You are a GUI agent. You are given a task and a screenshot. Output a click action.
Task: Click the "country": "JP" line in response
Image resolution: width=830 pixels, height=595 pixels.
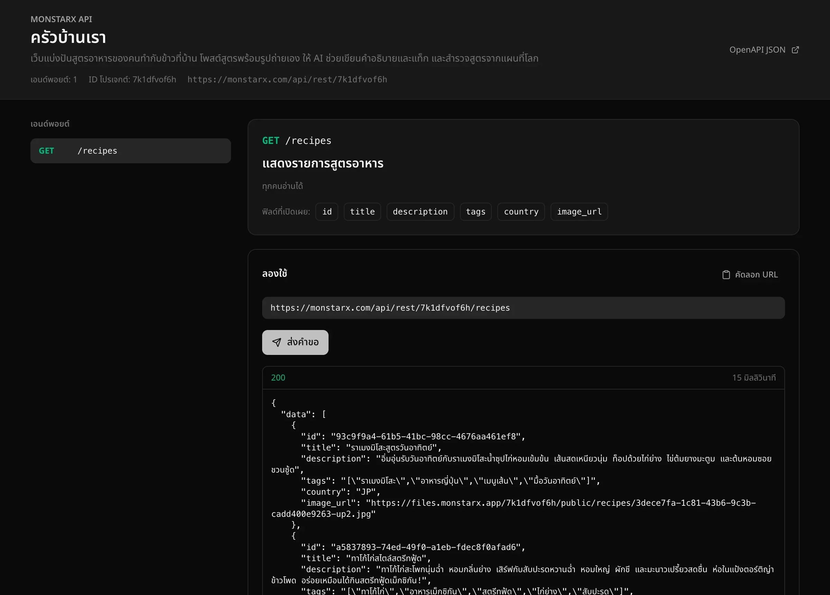(x=340, y=492)
